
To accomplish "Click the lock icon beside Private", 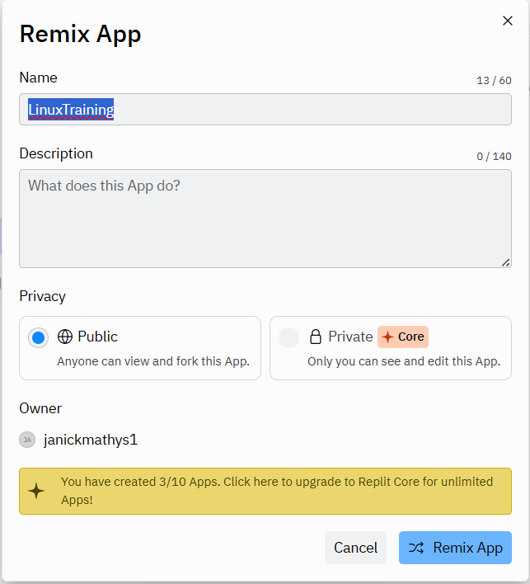I will tap(315, 337).
